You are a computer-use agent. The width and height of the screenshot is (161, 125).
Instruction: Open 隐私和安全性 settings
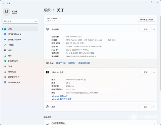click(20, 77)
